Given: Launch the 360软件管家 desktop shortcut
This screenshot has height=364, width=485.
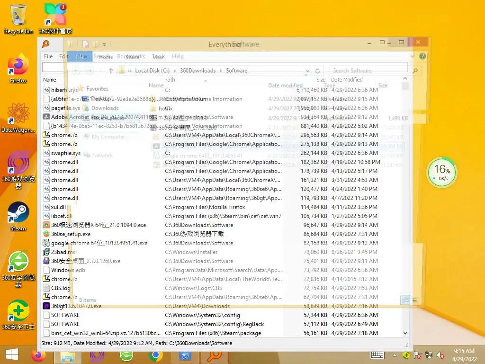Looking at the screenshot, I should (55, 19).
